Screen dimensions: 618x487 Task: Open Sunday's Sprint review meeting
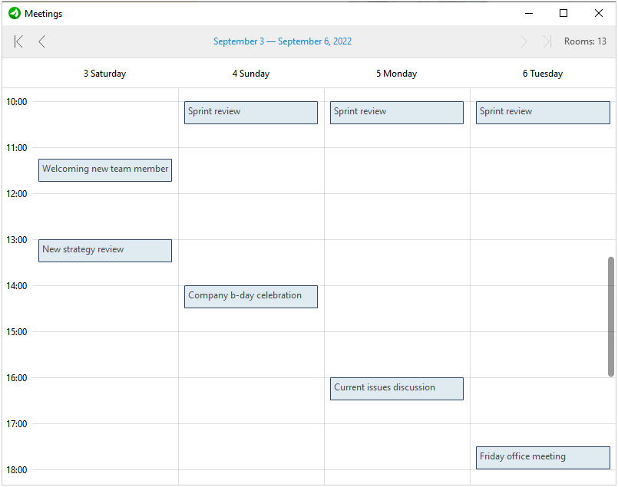click(251, 113)
